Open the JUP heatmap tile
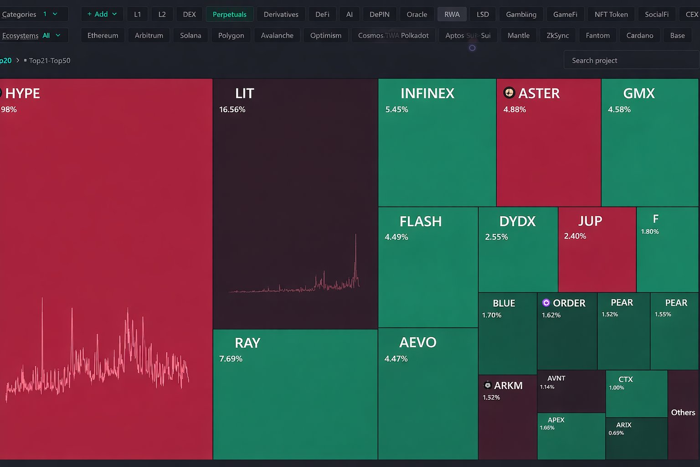 597,249
